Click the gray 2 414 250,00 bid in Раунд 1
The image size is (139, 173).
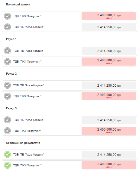tap(109, 51)
